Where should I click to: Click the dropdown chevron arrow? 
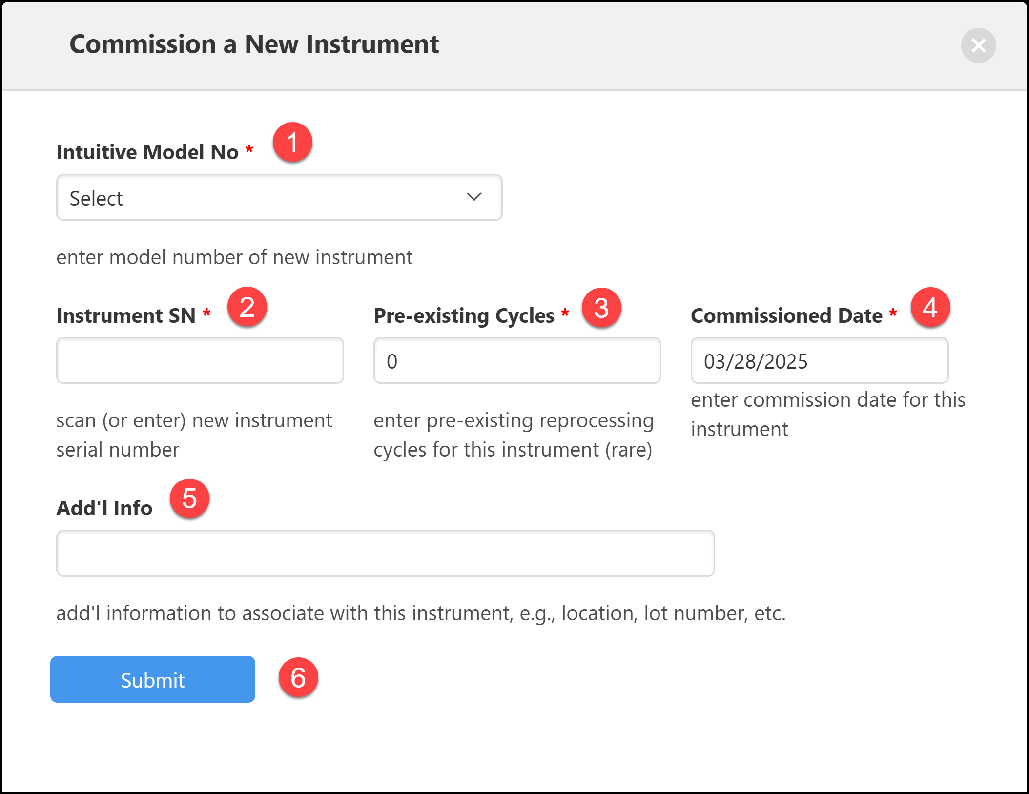point(474,197)
